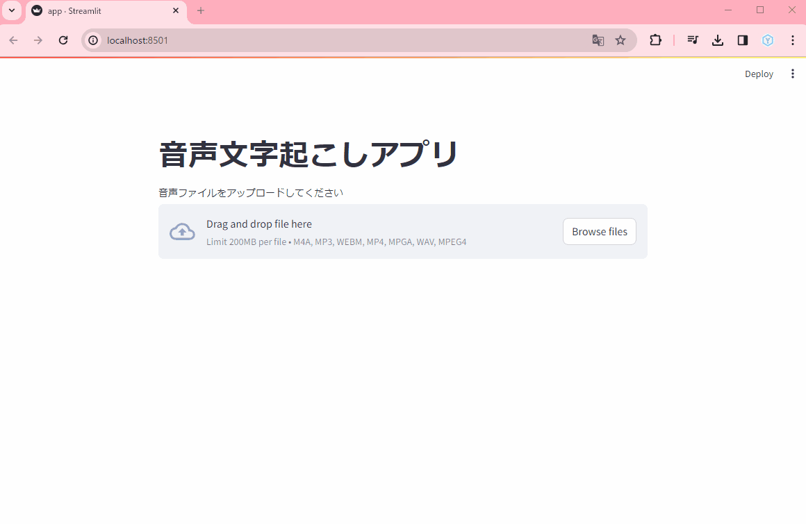Open the Chrome three-dot menu
The image size is (806, 524).
[792, 40]
